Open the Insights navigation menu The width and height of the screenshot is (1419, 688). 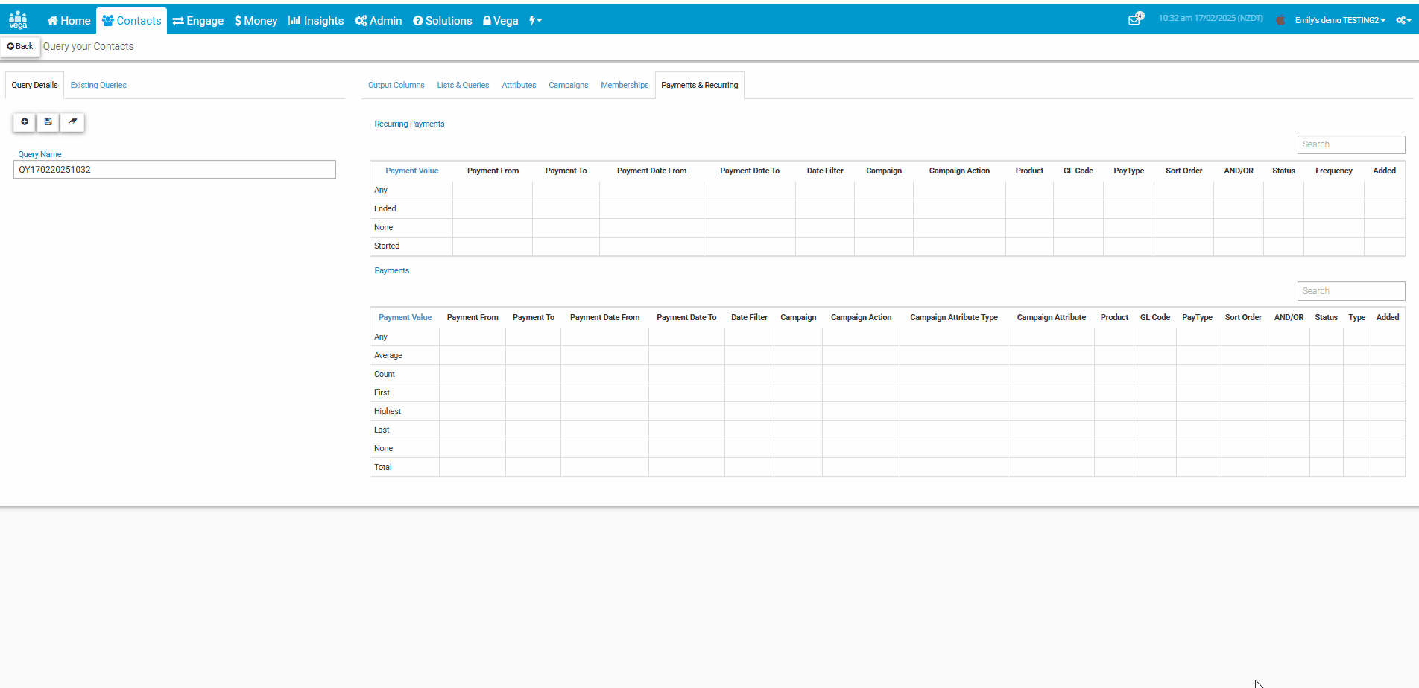tap(316, 21)
